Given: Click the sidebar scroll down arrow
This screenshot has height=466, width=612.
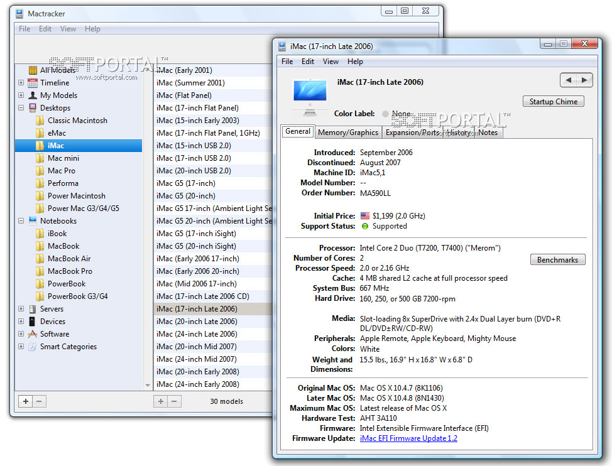Looking at the screenshot, I should tap(148, 385).
